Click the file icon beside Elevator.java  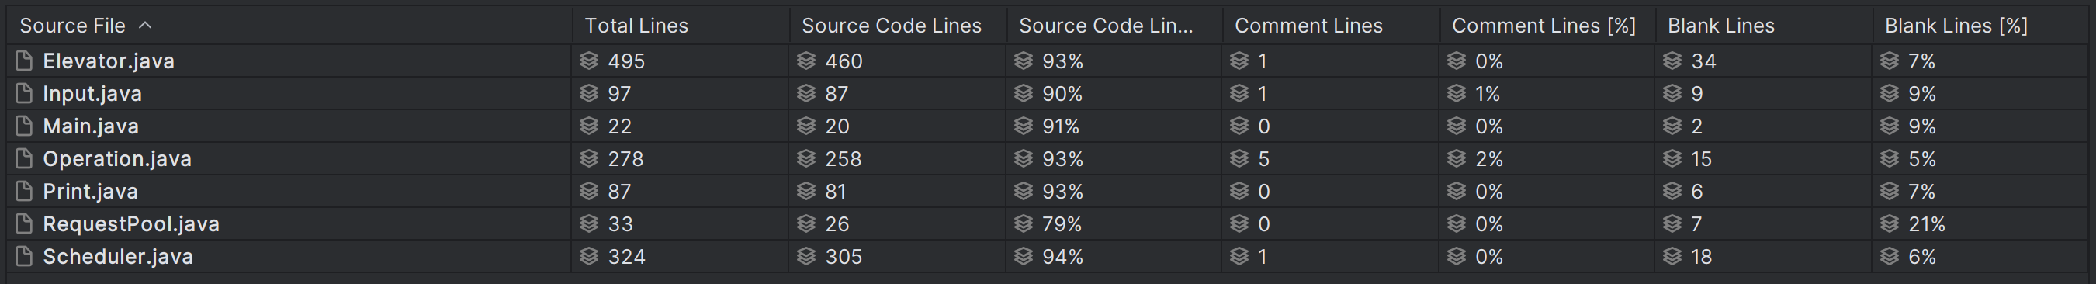pos(24,61)
